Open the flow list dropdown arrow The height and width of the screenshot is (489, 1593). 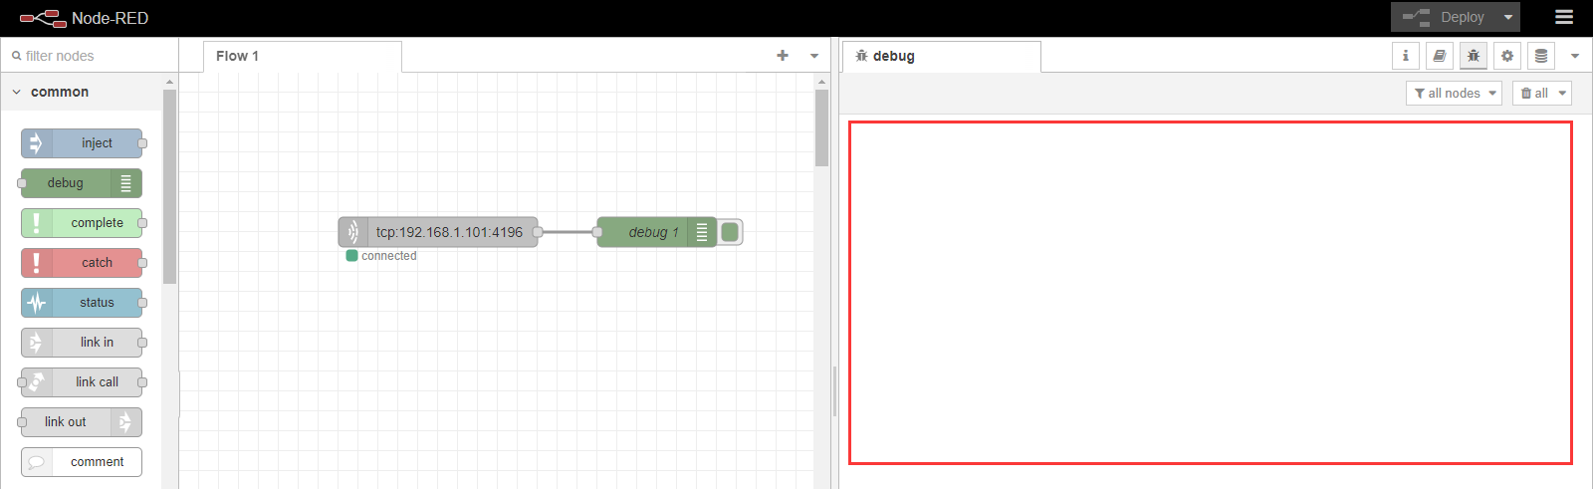pyautogui.click(x=814, y=56)
